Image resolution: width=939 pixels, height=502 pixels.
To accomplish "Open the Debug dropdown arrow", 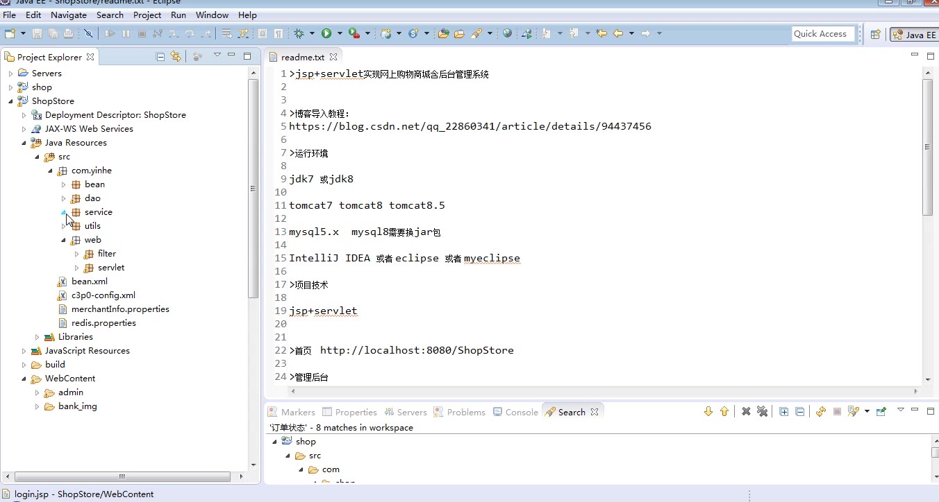I will point(312,33).
